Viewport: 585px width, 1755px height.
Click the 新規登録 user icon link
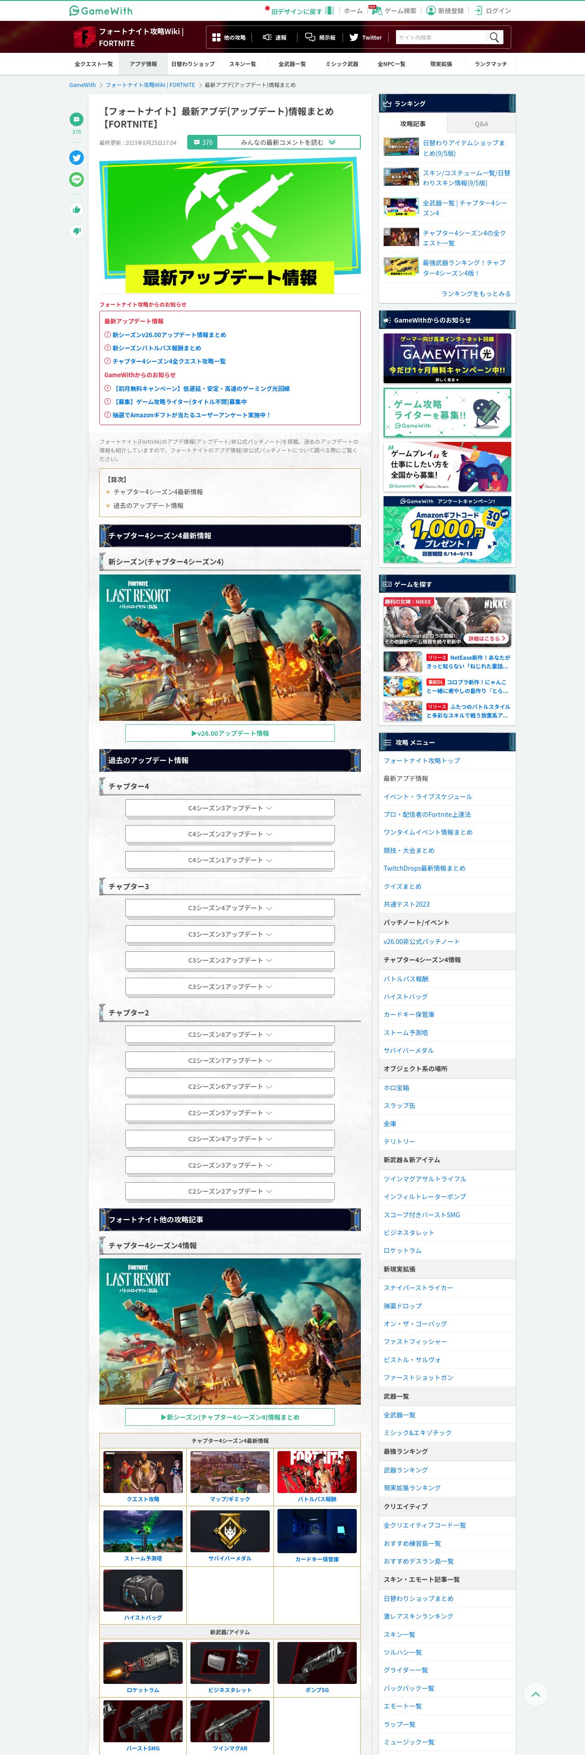[445, 10]
